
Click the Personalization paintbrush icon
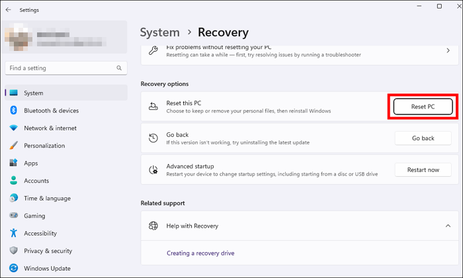[x=14, y=146]
